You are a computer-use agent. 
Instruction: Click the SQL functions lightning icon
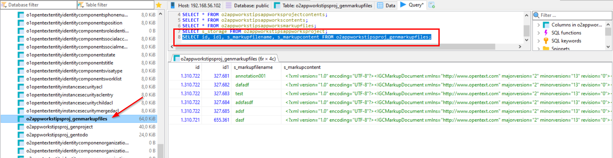[546, 33]
